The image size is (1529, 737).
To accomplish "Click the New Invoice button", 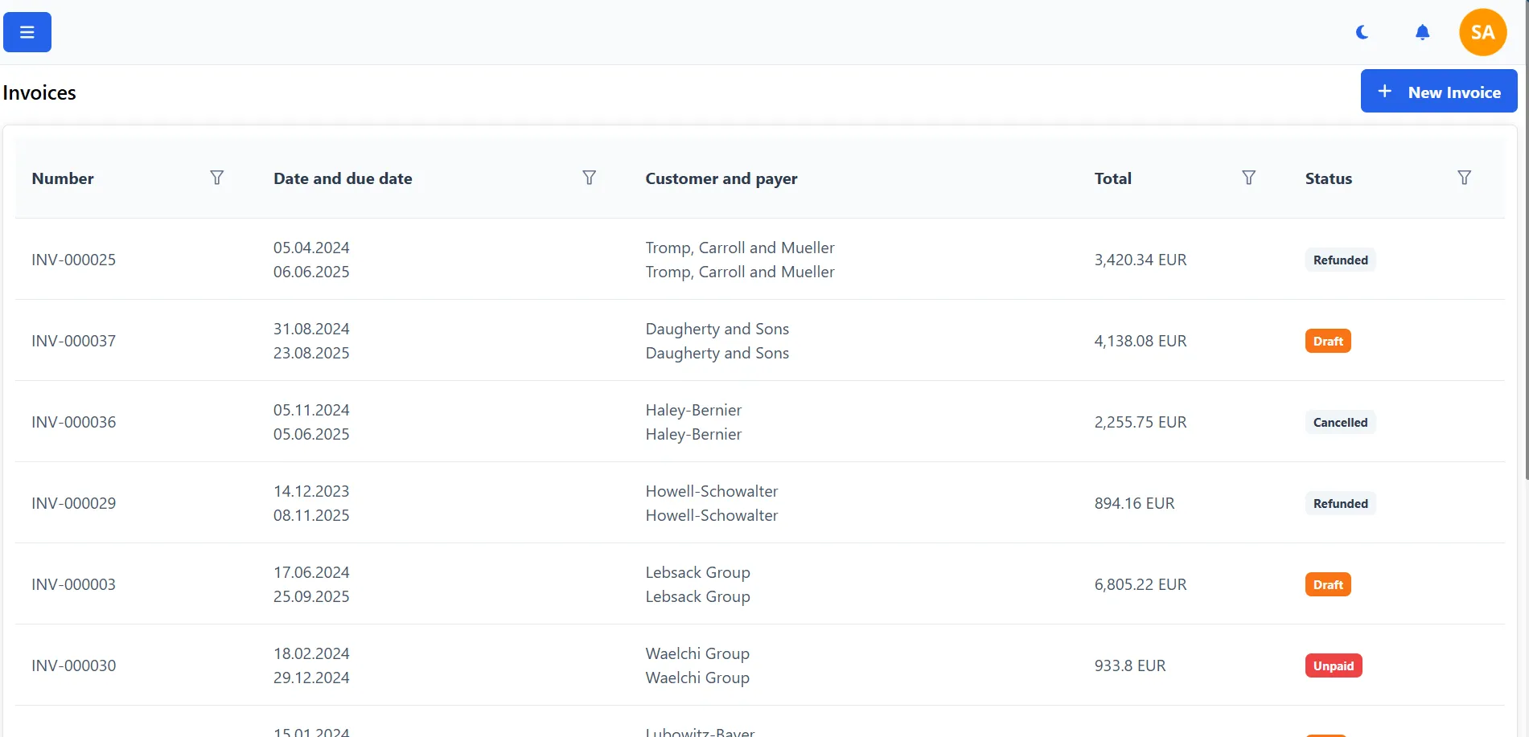I will click(x=1439, y=91).
